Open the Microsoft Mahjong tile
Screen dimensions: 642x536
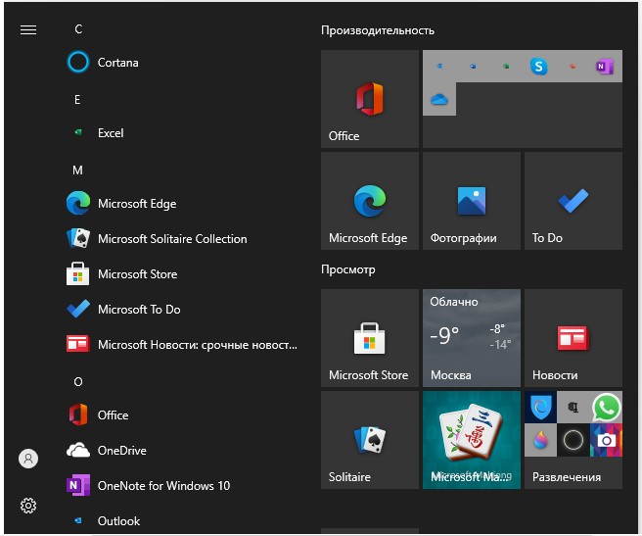pyautogui.click(x=472, y=440)
